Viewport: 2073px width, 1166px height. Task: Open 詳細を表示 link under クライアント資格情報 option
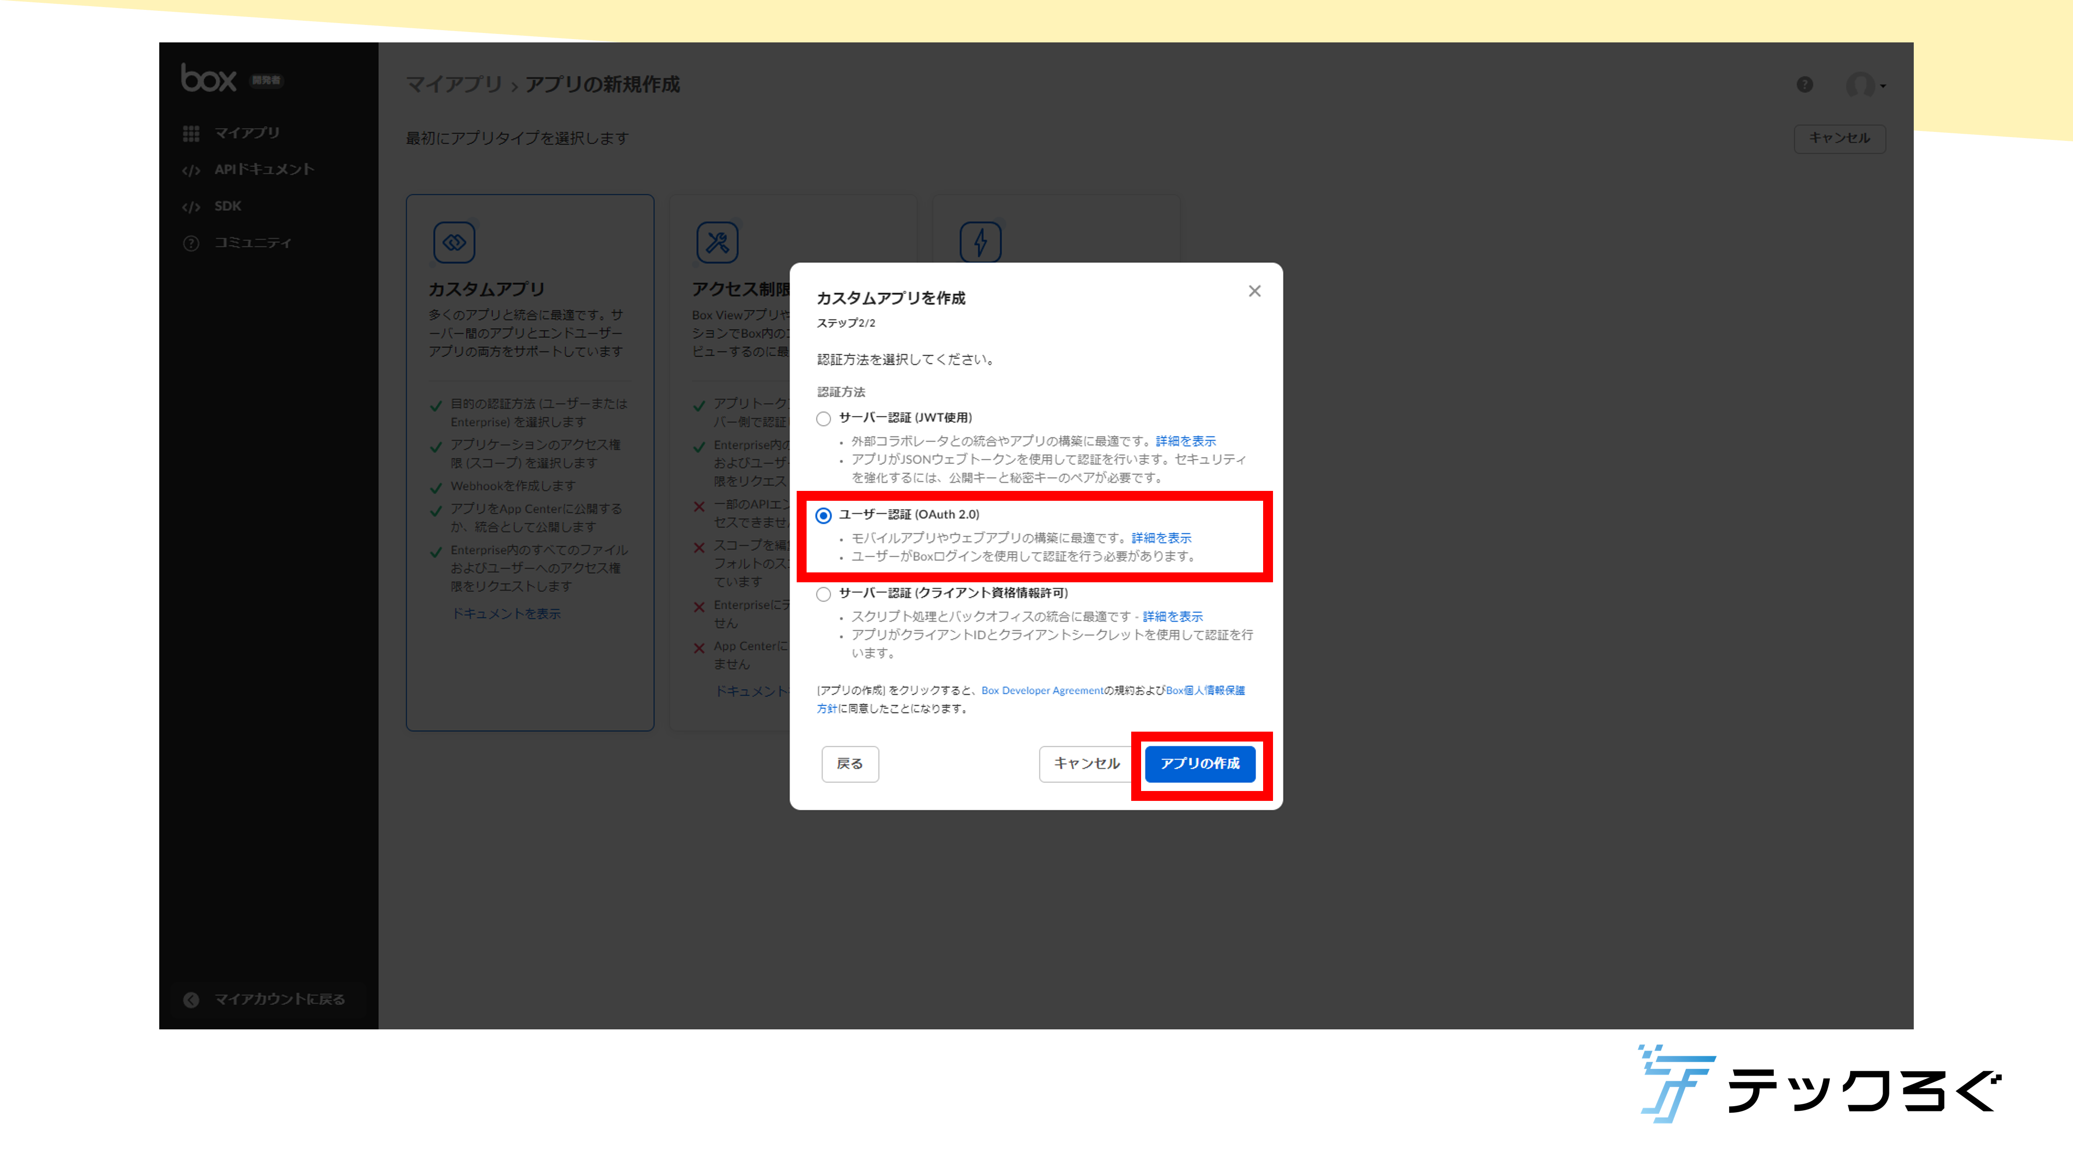pos(1173,616)
